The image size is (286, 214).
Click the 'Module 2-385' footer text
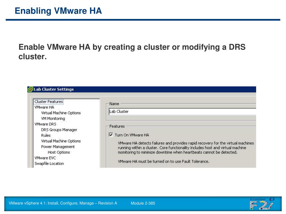coord(143,203)
